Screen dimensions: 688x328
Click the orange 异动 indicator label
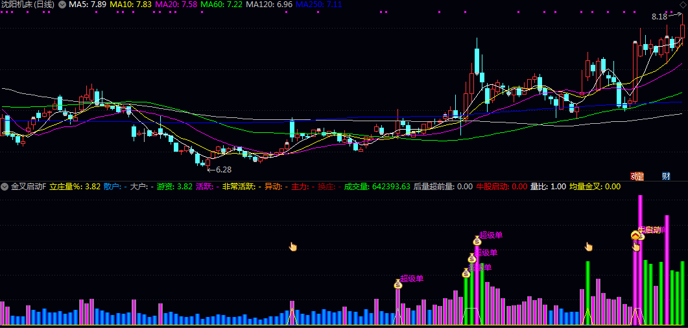276,187
